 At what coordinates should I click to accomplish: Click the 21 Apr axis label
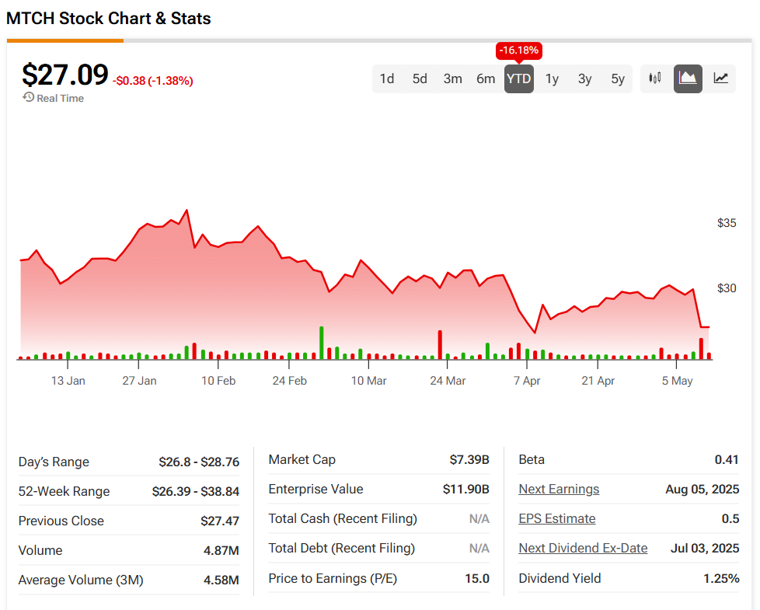click(598, 381)
